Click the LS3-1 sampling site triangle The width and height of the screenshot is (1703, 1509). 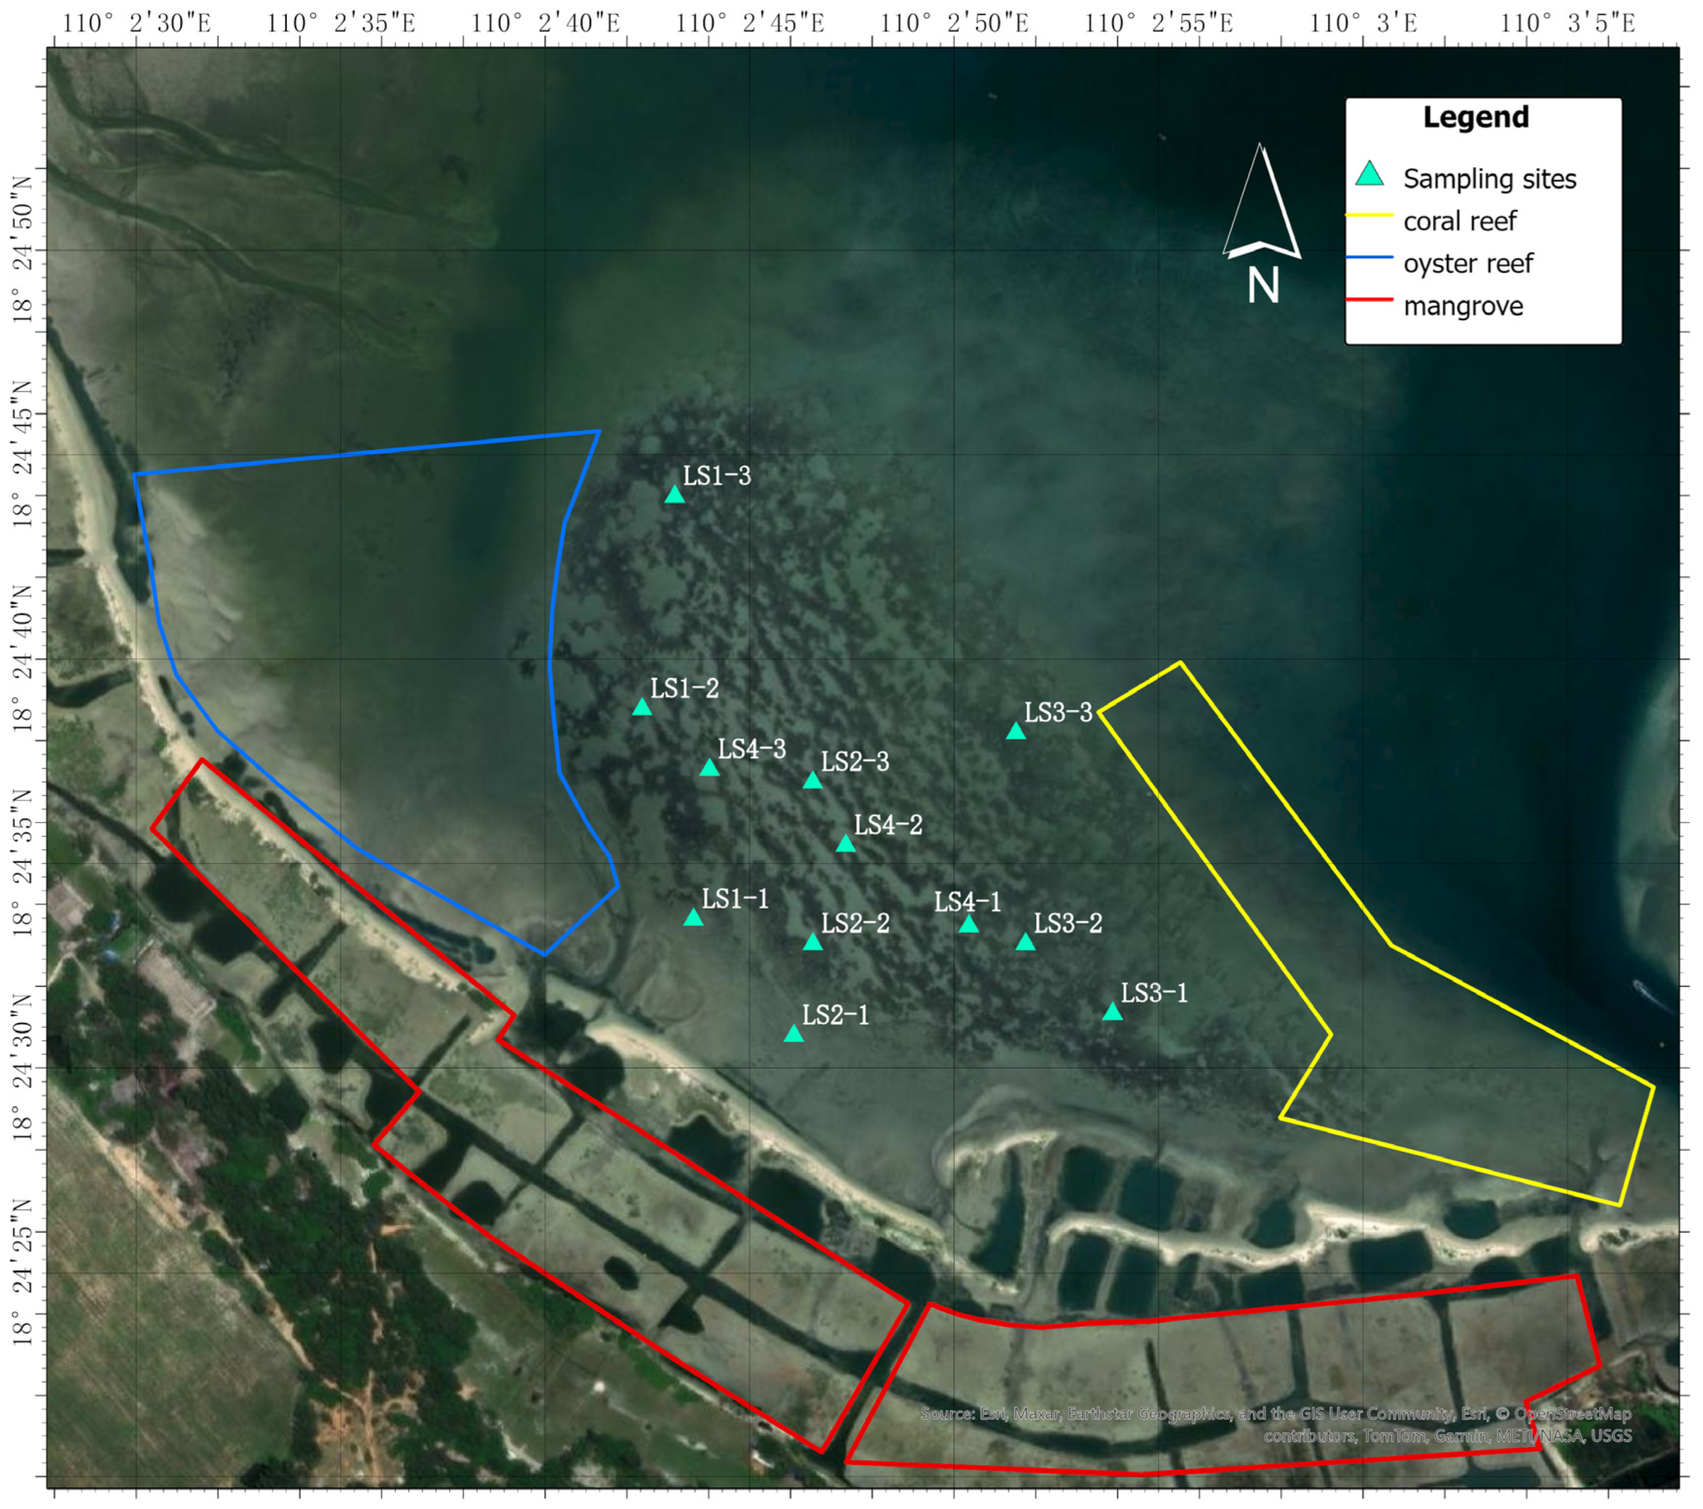pyautogui.click(x=1112, y=1013)
